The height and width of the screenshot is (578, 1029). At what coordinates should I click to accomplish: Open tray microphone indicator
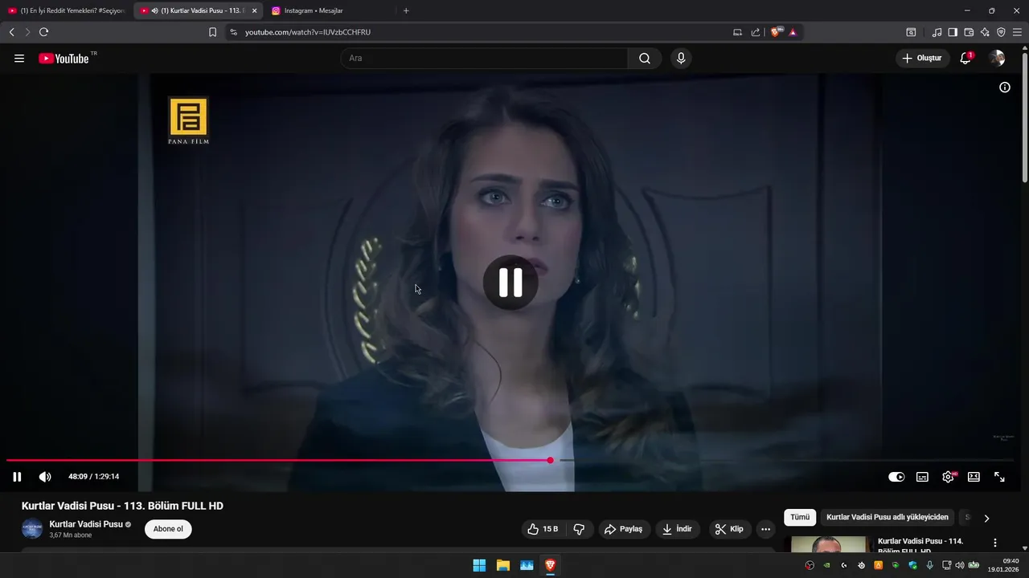(x=929, y=565)
